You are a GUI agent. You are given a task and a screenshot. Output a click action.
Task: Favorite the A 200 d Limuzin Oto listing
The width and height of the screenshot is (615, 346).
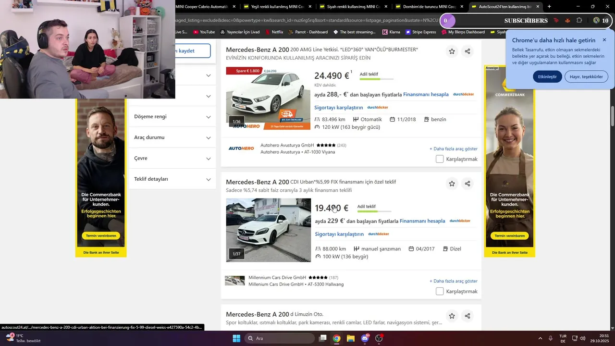click(x=452, y=316)
